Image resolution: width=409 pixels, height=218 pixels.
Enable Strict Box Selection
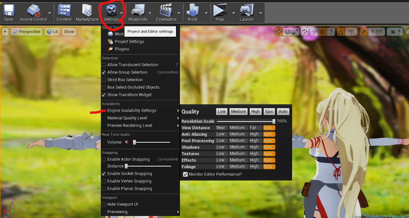tap(104, 80)
